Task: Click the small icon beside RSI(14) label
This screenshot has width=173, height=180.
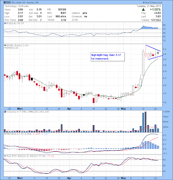Action: click(5, 23)
